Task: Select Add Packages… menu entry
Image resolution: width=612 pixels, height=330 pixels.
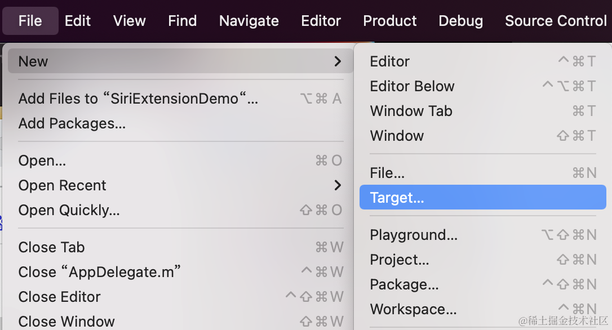Action: (72, 123)
